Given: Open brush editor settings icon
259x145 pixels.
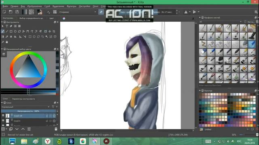Looking at the screenshot, I should [x=49, y=12].
